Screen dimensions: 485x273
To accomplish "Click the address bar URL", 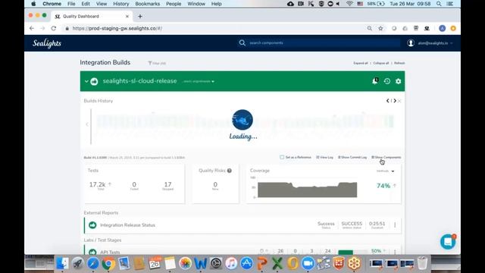I will 117,28.
